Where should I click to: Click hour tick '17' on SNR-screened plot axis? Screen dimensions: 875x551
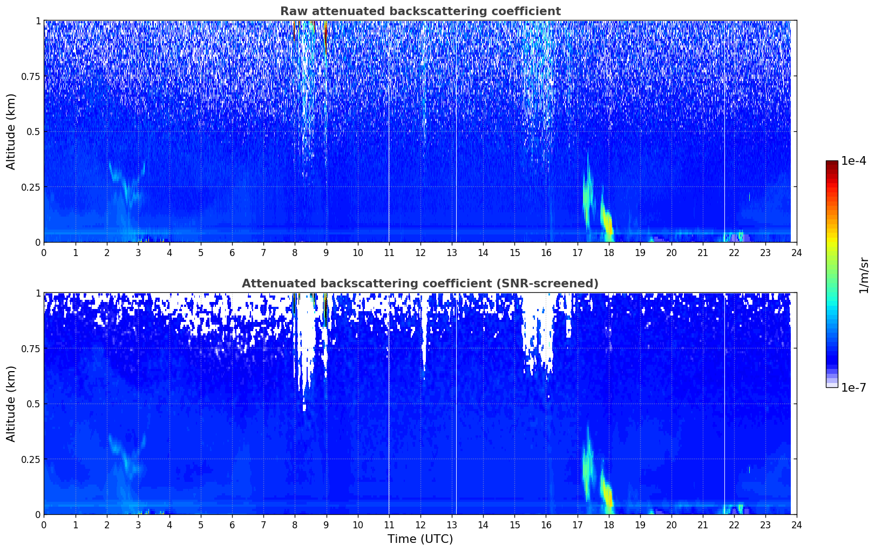[578, 525]
